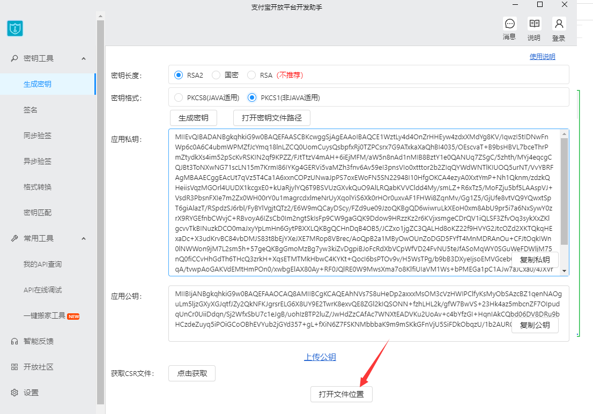This screenshot has width=593, height=414.
Task: Click the 智能反馈 headset icon
Action: (x=14, y=341)
